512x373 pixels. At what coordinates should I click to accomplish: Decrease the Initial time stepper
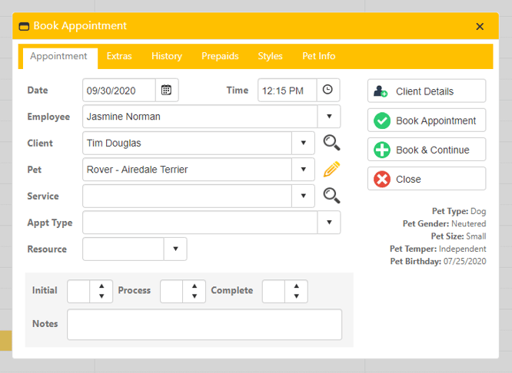coord(101,296)
